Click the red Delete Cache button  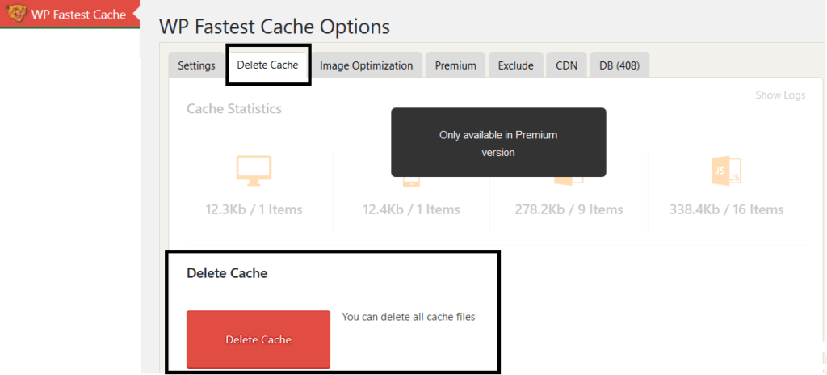258,339
